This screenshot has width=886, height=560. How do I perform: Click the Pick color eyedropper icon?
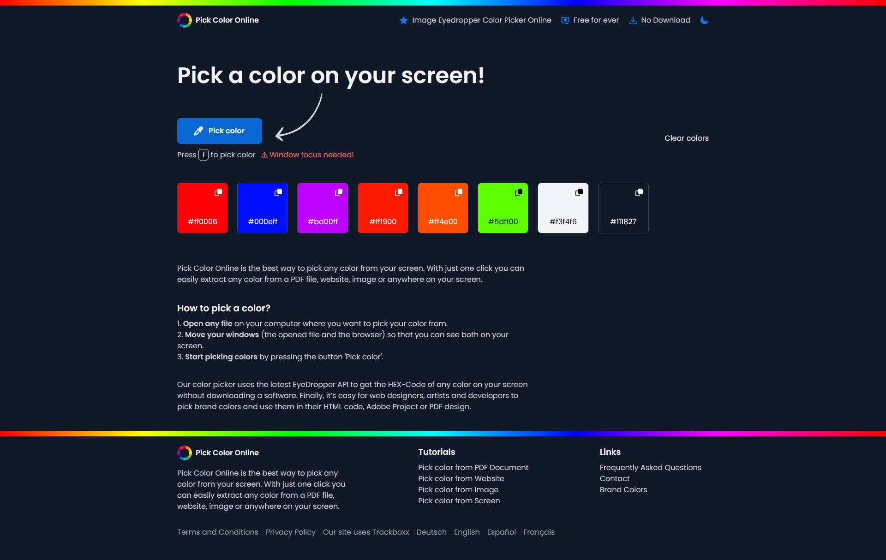(x=198, y=131)
